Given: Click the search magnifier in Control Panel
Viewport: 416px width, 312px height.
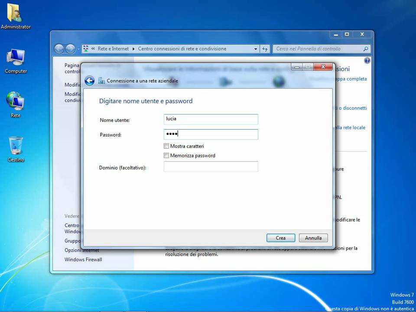Looking at the screenshot, I should 365,49.
